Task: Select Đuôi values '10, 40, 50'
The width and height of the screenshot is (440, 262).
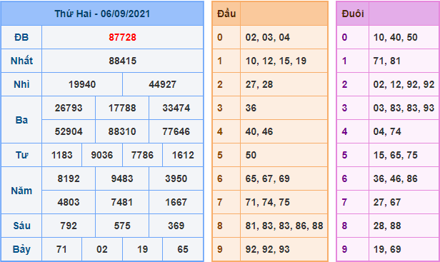Action: [x=396, y=37]
